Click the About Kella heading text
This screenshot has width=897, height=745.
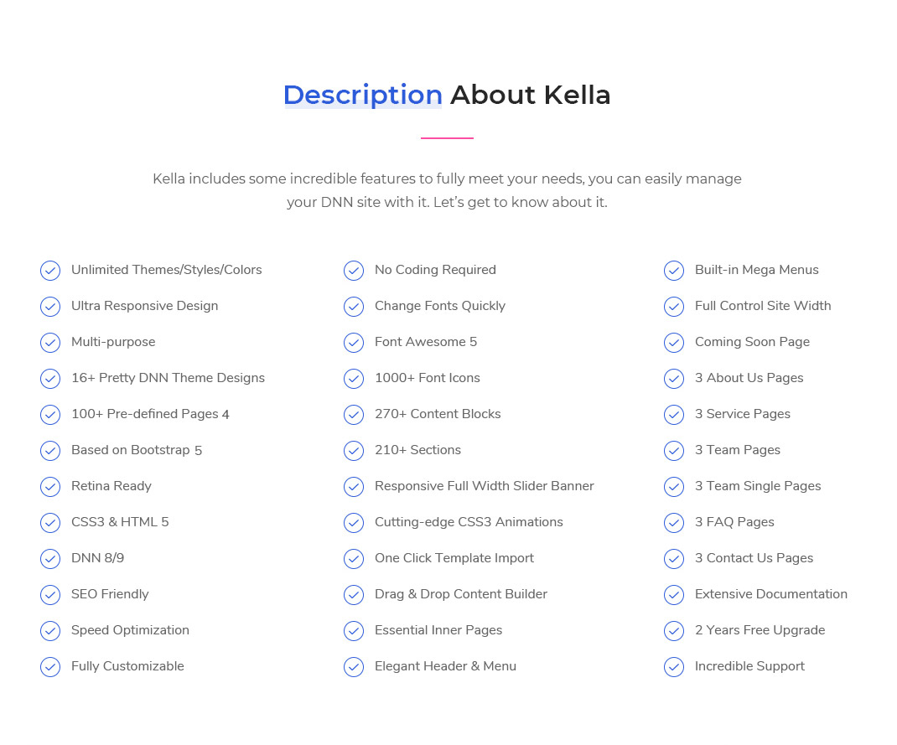click(530, 95)
